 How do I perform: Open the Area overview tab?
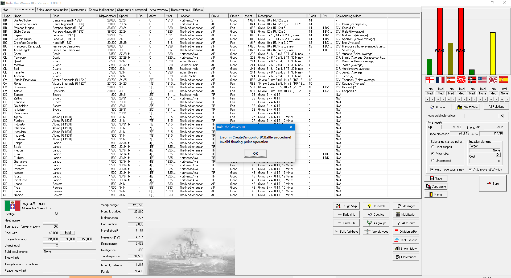click(x=159, y=10)
